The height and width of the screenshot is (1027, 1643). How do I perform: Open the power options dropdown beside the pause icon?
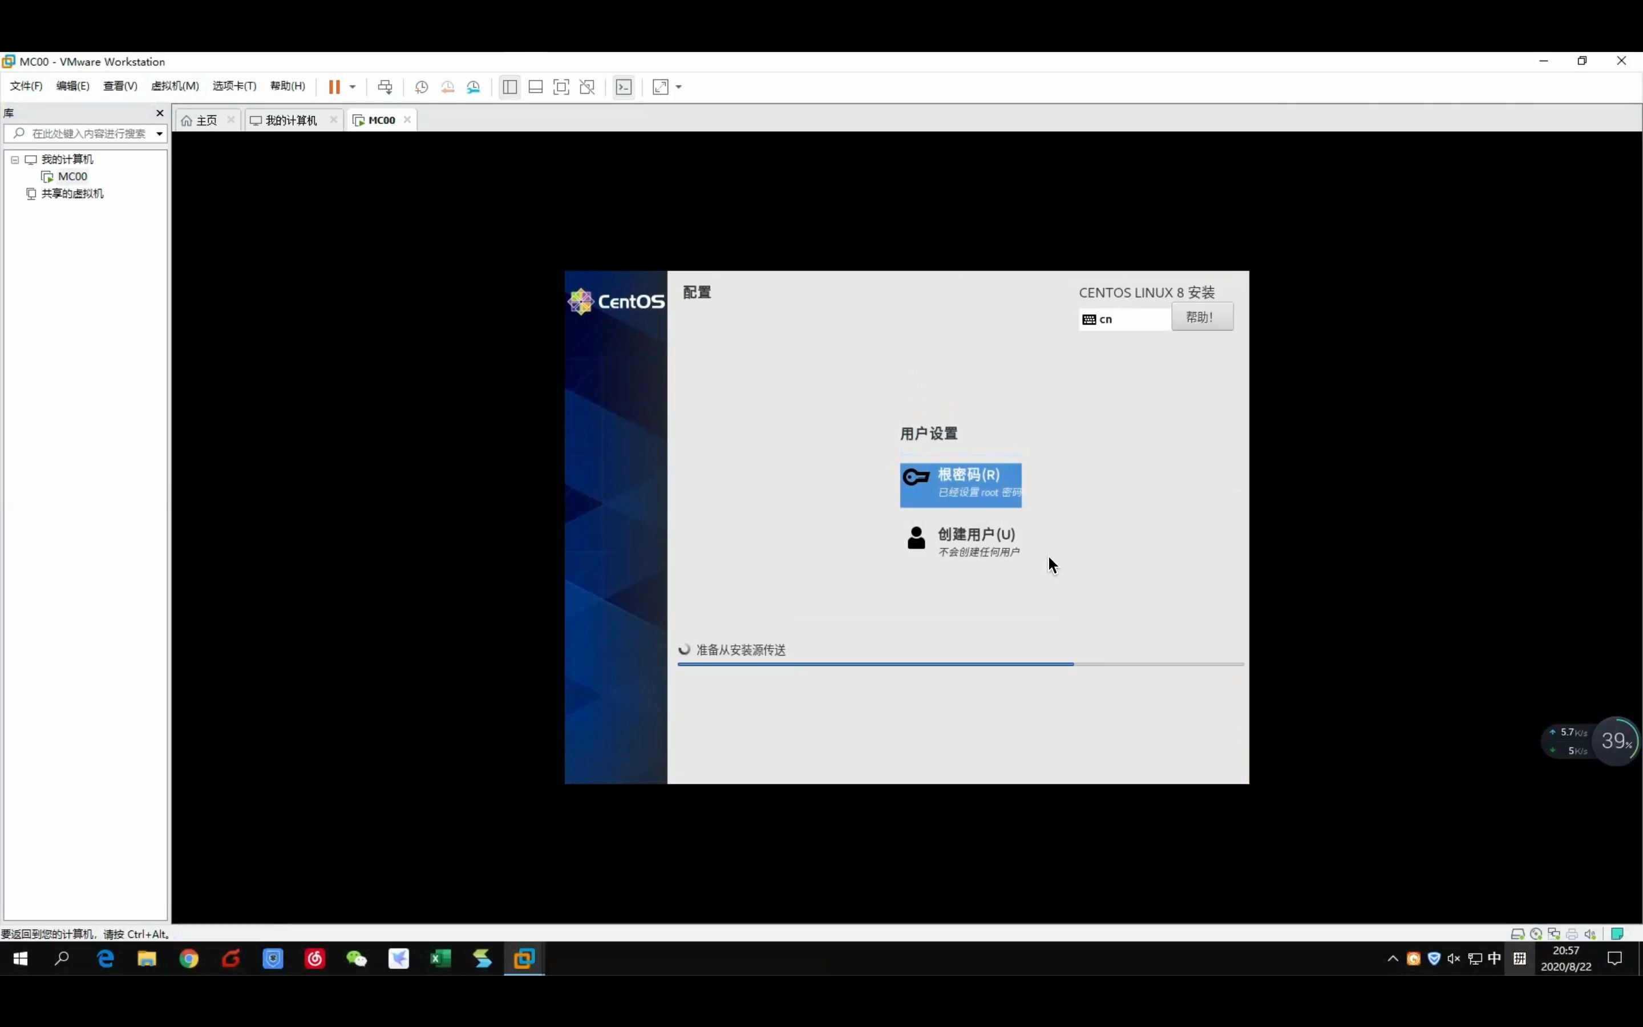(x=353, y=87)
